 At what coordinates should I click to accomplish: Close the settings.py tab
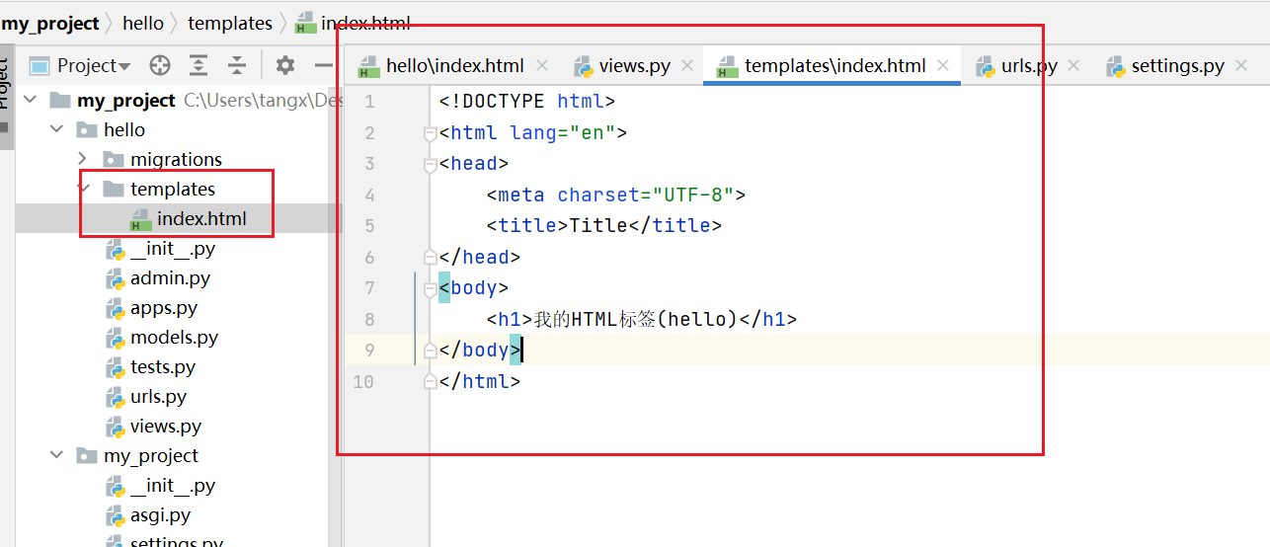(1241, 66)
